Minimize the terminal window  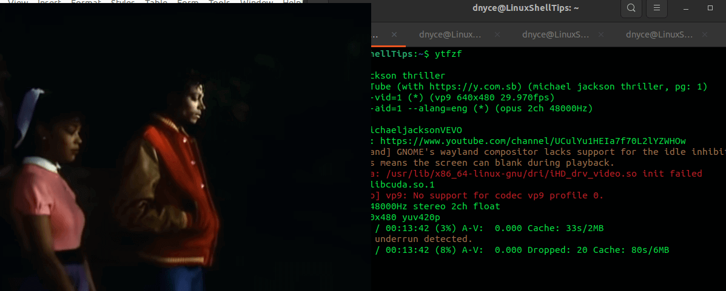click(x=686, y=8)
